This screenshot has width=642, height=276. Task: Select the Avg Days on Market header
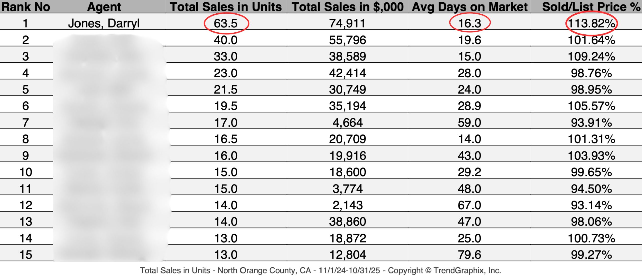tap(469, 7)
